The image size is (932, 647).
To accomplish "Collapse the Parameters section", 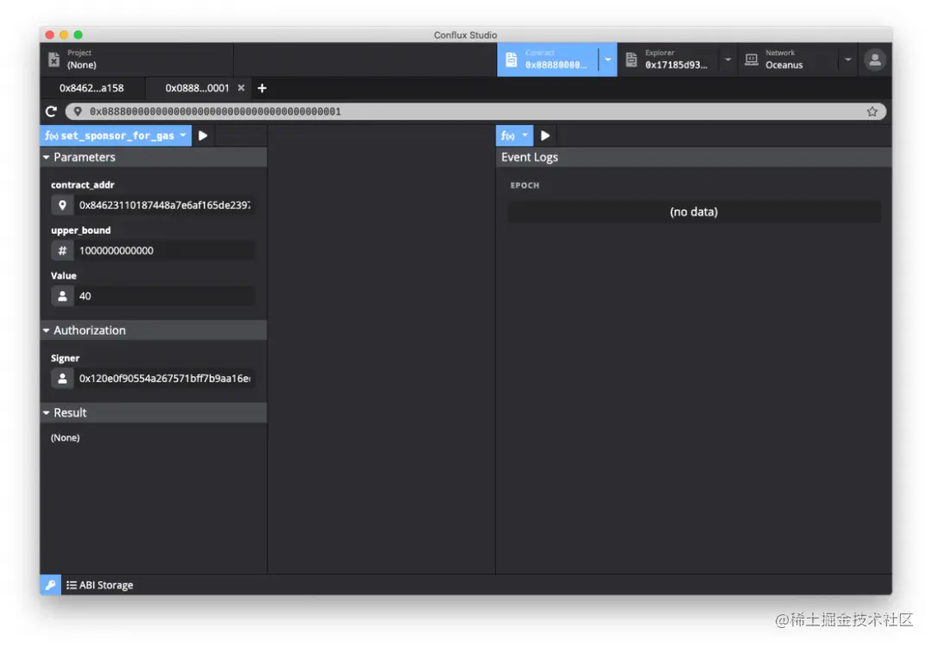I will [x=154, y=157].
